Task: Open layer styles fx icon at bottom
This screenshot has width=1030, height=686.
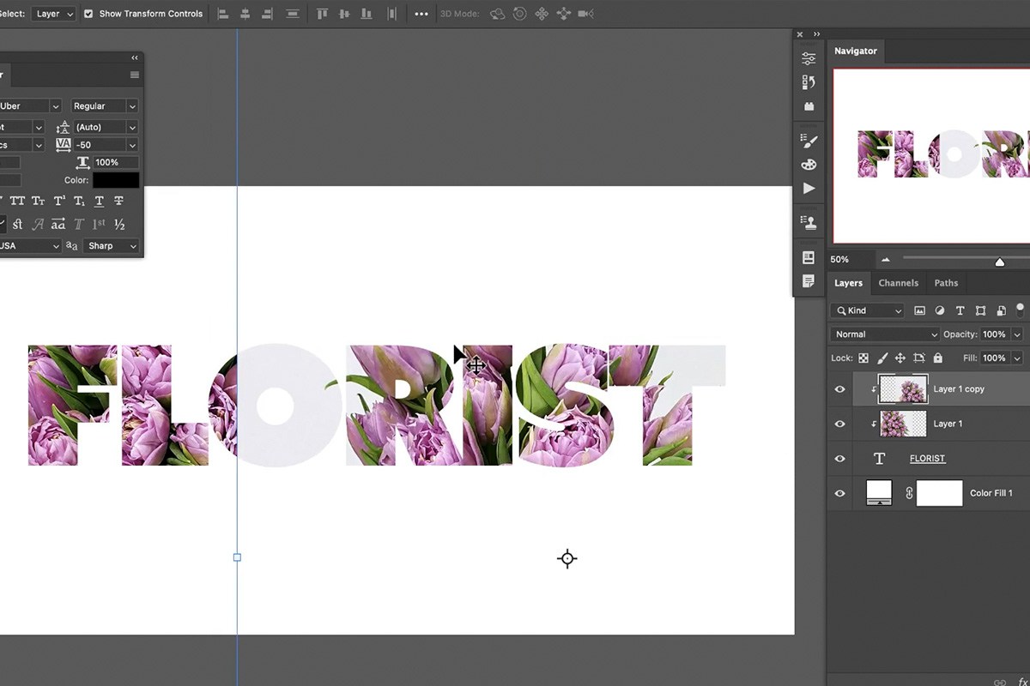Action: [x=1022, y=682]
